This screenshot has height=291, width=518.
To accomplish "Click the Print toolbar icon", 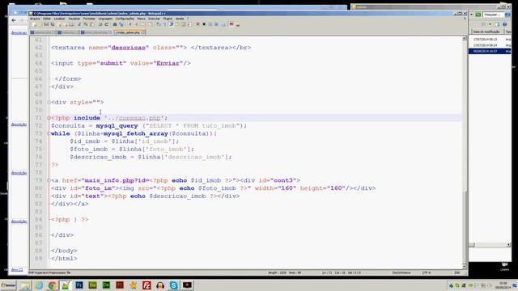I will pos(71,24).
